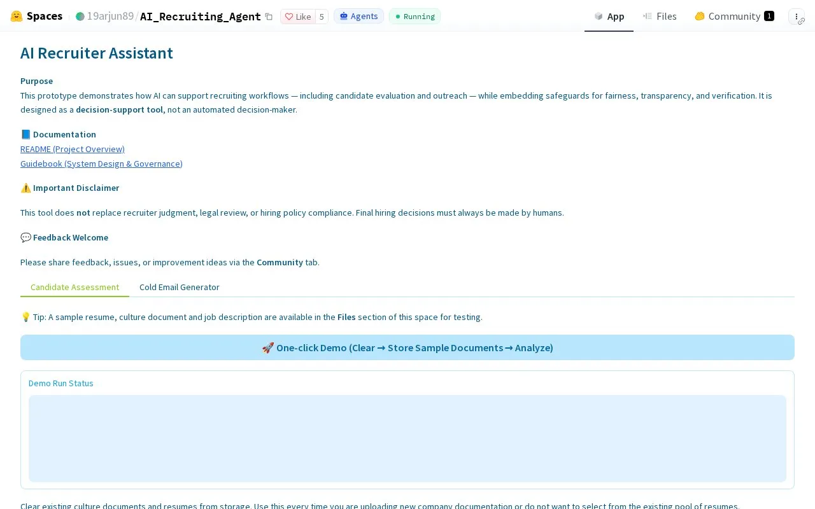Open README (Project Overview) link
815x509 pixels.
click(x=73, y=149)
